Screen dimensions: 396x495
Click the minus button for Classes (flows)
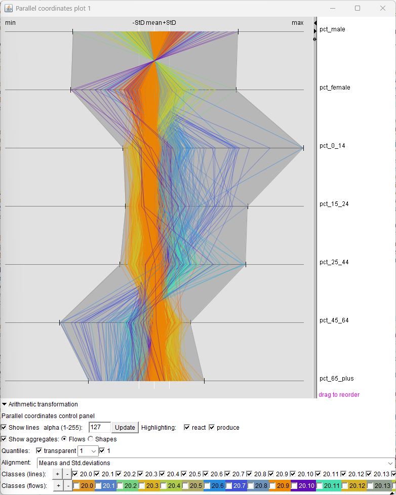(68, 485)
